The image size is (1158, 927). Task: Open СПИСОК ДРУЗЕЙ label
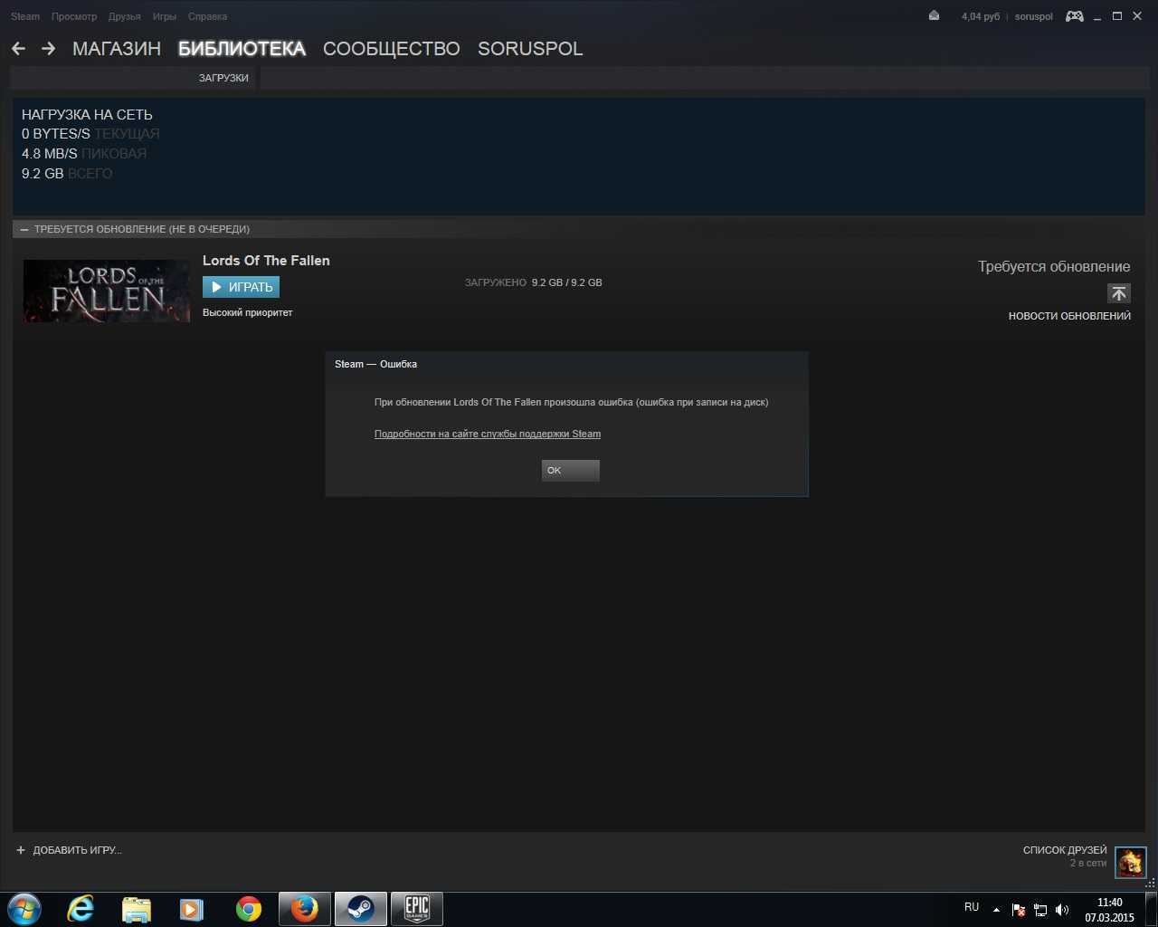click(x=1065, y=850)
